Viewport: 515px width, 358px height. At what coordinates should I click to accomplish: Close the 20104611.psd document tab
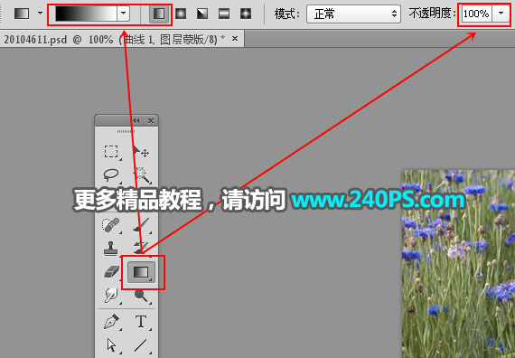235,39
